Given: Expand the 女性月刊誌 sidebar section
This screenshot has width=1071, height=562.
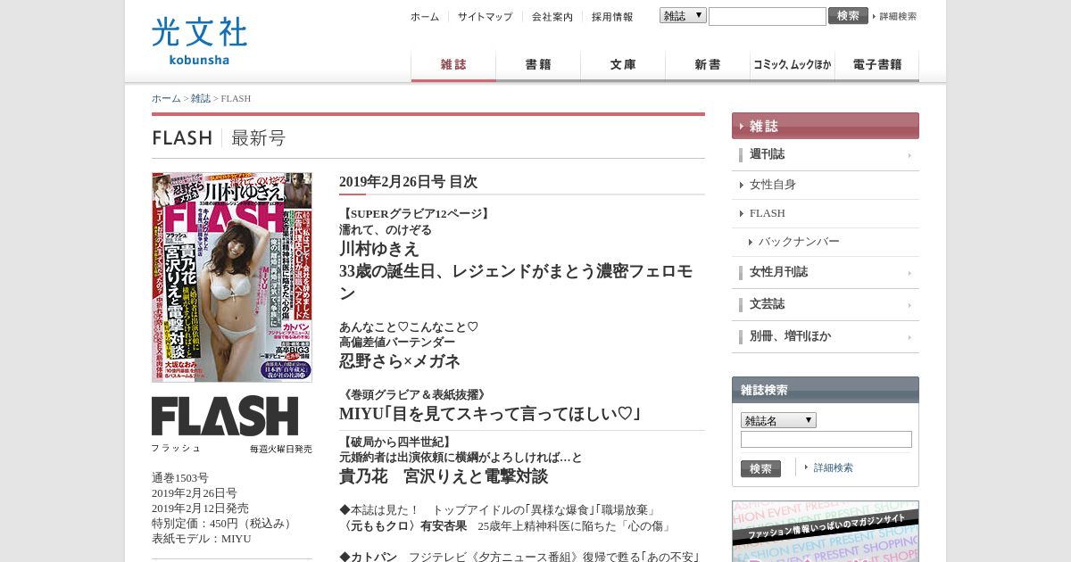Looking at the screenshot, I should point(826,273).
